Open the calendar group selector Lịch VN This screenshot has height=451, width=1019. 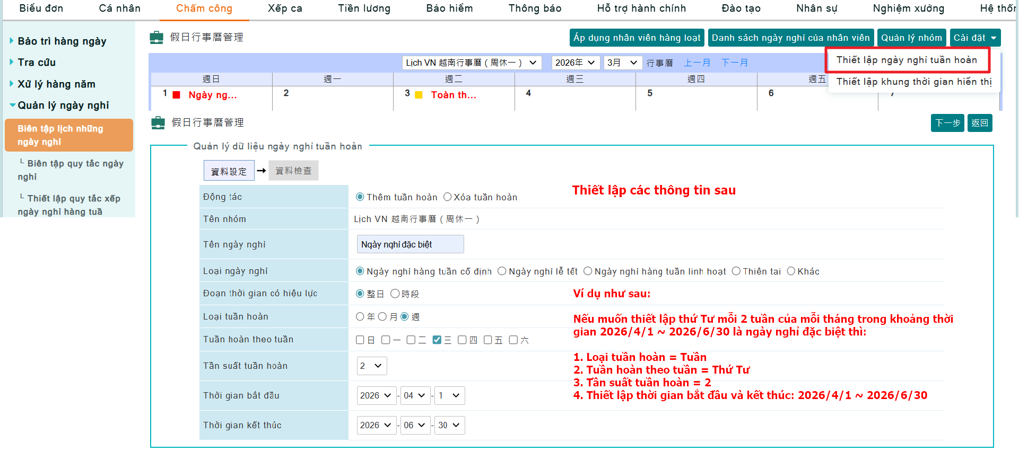[471, 63]
